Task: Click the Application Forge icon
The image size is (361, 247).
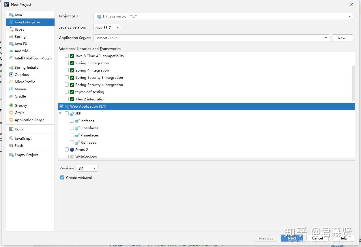Action: pos(11,120)
